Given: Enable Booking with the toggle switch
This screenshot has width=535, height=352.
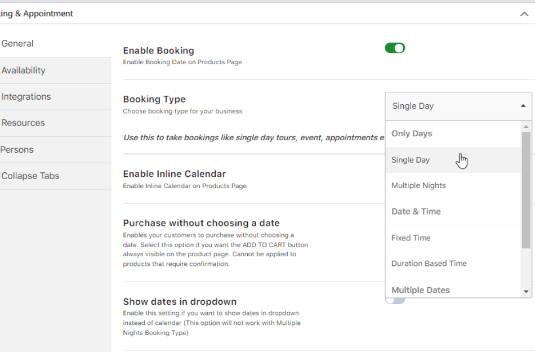Looking at the screenshot, I should point(394,48).
